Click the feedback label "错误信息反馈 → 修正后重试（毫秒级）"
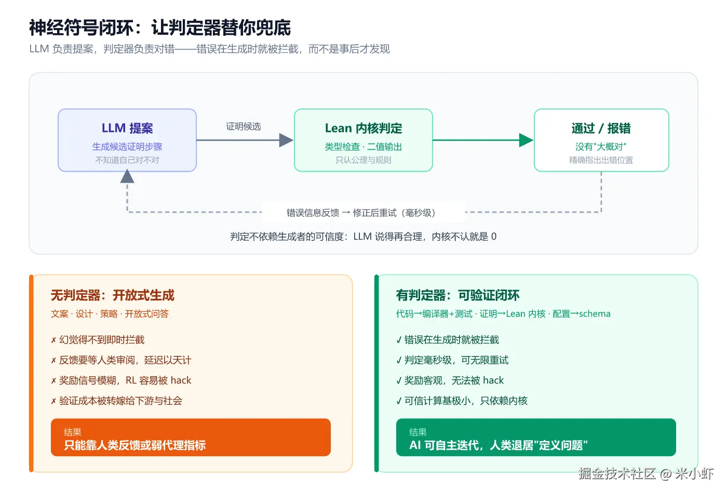The height and width of the screenshot is (494, 727). (363, 213)
